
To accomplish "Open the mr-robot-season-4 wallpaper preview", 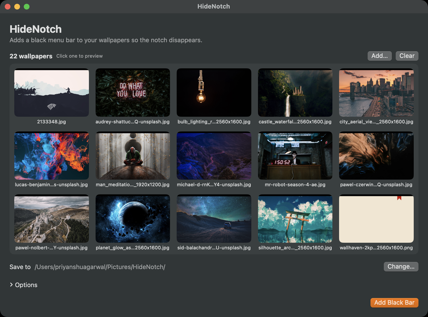I will 295,156.
